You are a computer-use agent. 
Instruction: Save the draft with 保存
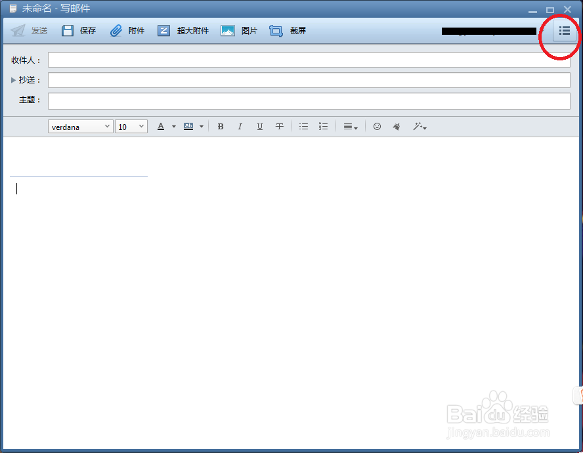pos(78,30)
